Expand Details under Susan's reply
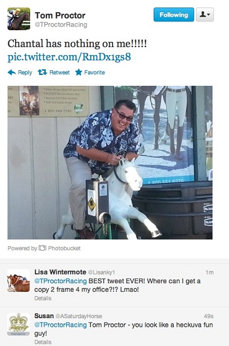Viewport: 229px width, 346px height. [x=43, y=342]
